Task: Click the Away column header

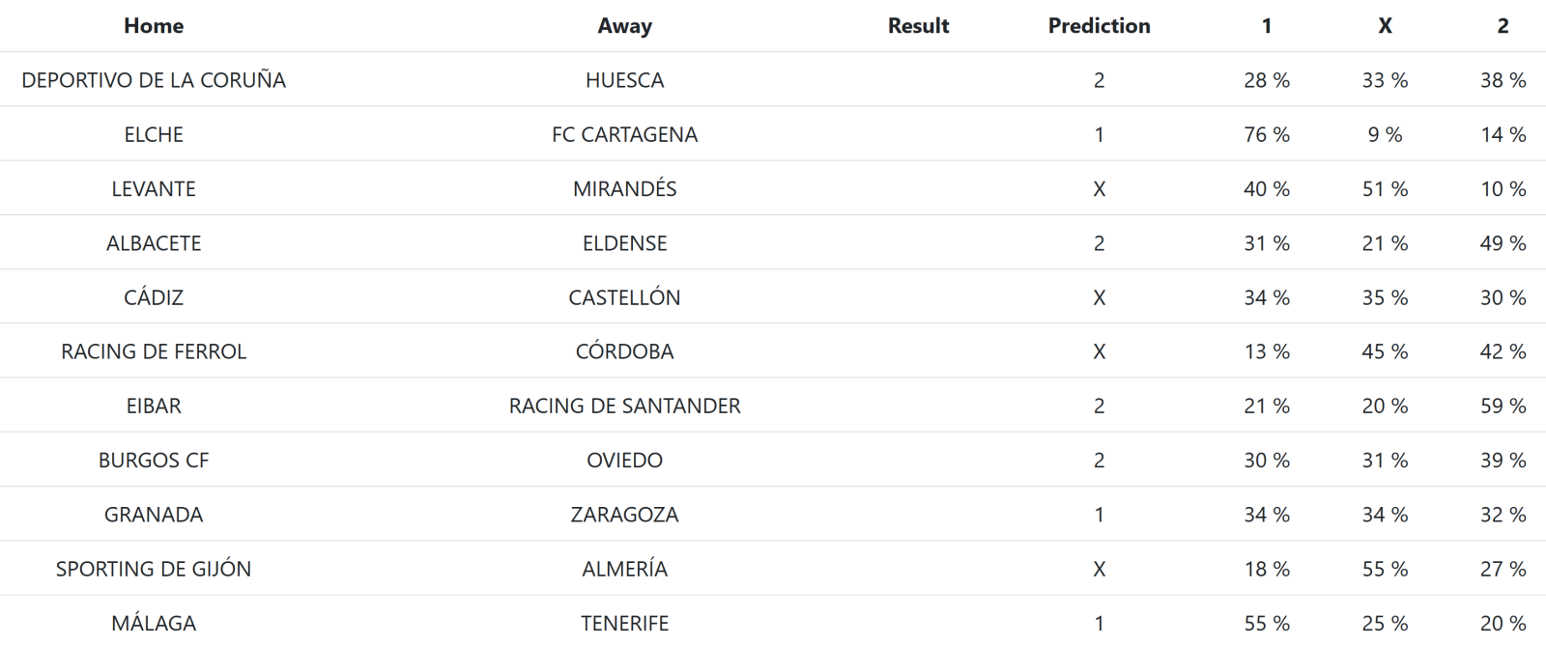Action: [x=624, y=26]
